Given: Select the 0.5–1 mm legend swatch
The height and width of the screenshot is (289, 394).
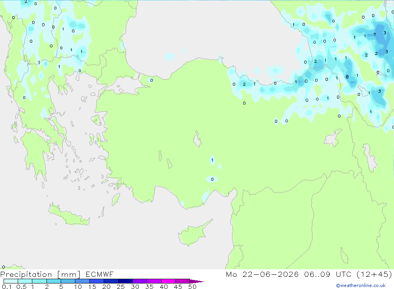Looking at the screenshot, I should [x=25, y=281].
